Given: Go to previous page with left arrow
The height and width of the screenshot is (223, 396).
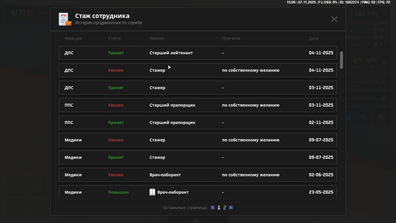Looking at the screenshot, I should click(x=213, y=208).
